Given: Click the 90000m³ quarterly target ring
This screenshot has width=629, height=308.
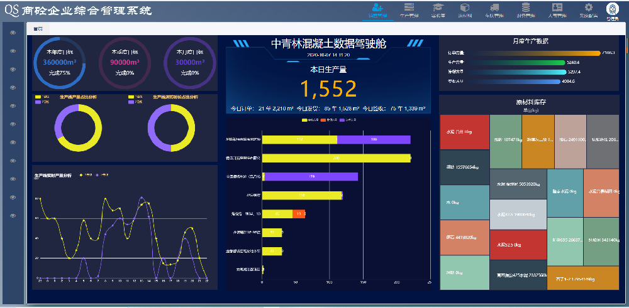Looking at the screenshot, I should click(x=125, y=63).
